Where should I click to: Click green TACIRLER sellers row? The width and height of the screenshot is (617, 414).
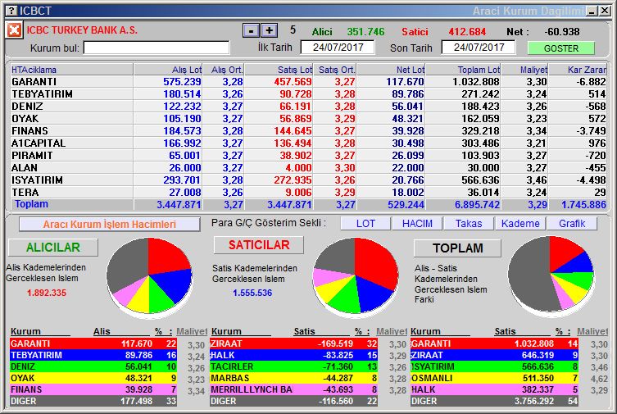click(x=294, y=366)
